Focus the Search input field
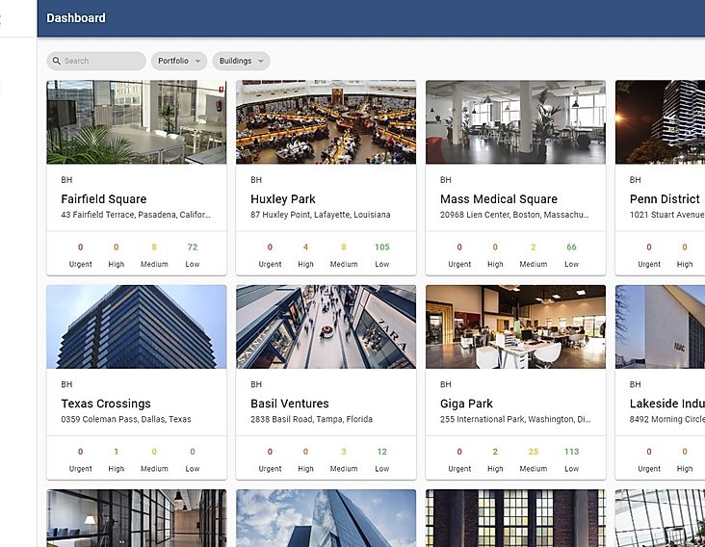This screenshot has height=547, width=705. click(x=96, y=61)
